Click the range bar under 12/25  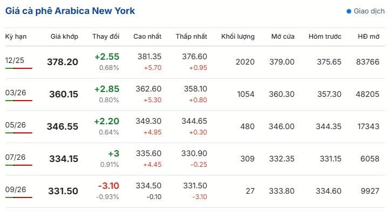point(19,68)
